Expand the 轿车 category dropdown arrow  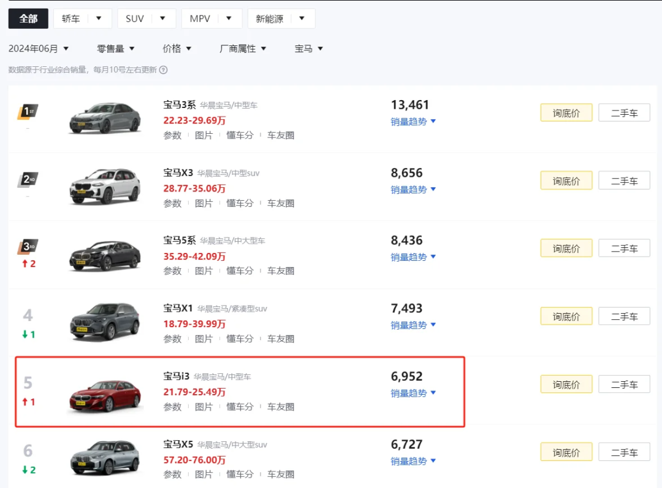pyautogui.click(x=98, y=18)
